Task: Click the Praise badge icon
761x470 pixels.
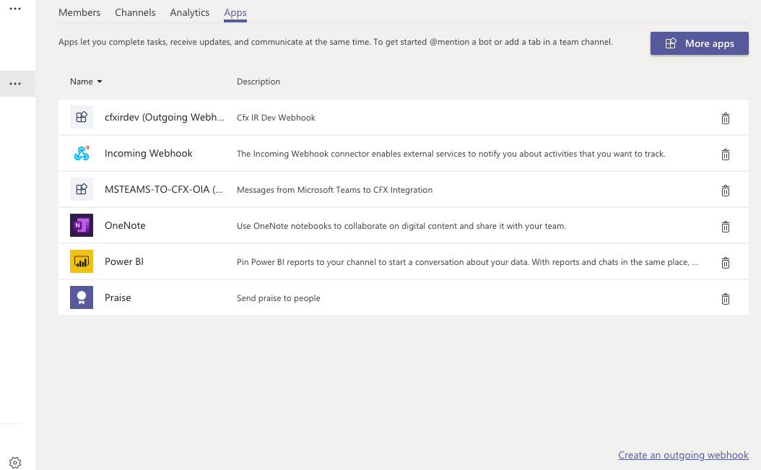Action: pyautogui.click(x=82, y=298)
